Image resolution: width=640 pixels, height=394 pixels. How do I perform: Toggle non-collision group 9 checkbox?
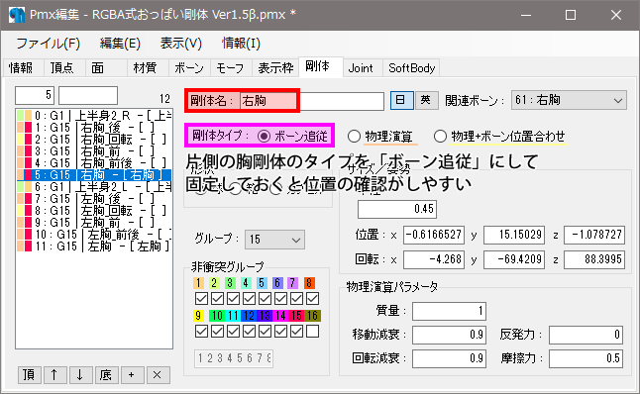coord(201,332)
